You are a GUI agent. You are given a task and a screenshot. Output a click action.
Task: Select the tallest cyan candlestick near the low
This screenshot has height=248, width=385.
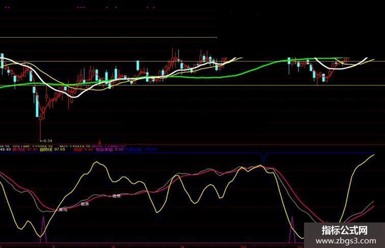point(37,106)
